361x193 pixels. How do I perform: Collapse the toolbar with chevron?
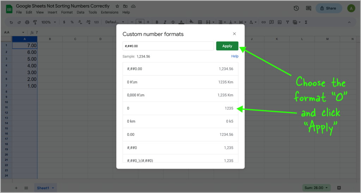click(x=349, y=22)
